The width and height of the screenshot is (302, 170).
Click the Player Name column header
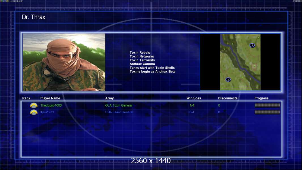pyautogui.click(x=50, y=98)
